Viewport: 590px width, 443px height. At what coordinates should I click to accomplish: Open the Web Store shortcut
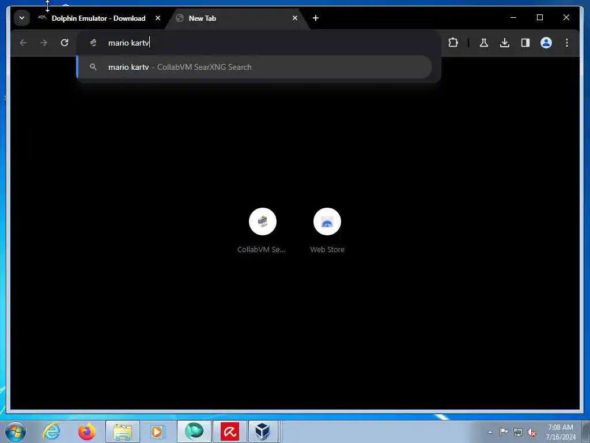tap(327, 231)
